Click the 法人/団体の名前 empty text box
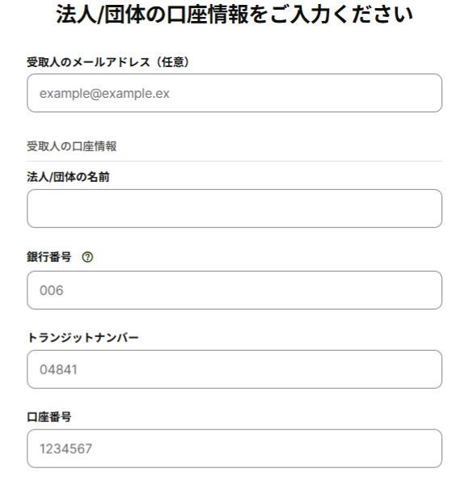 click(234, 209)
